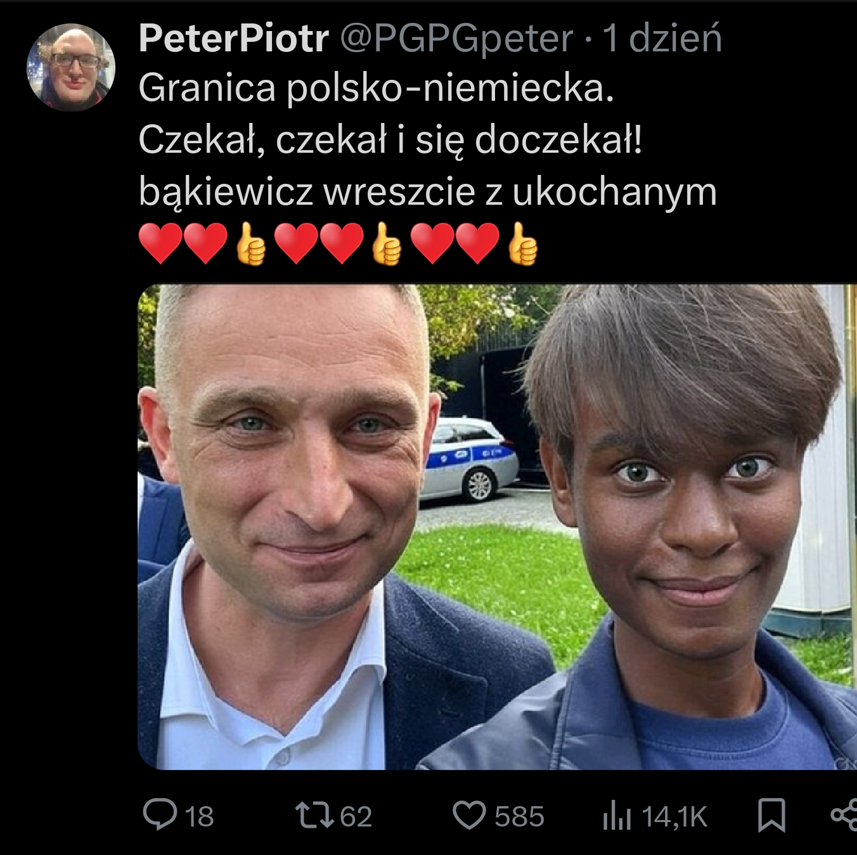
Task: Click the police car in the photo
Action: [469, 458]
